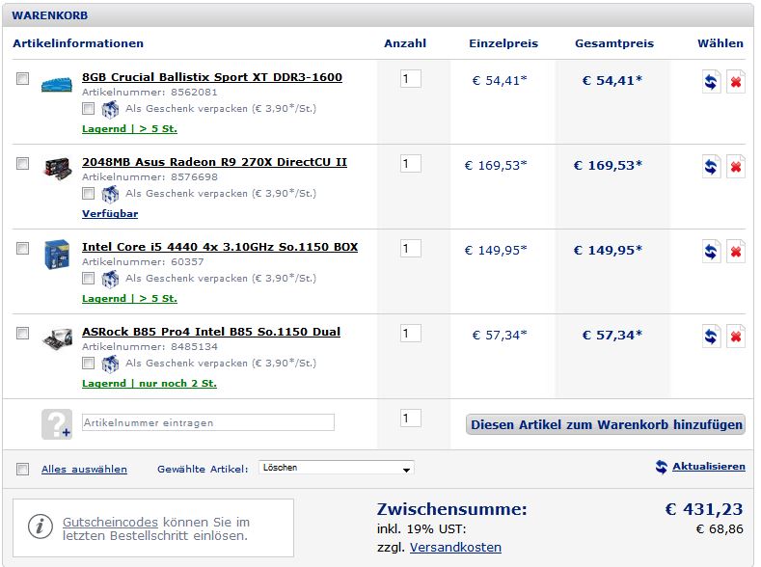The width and height of the screenshot is (761, 567).
Task: Enable gift wrapping for Intel Core i5
Action: click(x=88, y=278)
